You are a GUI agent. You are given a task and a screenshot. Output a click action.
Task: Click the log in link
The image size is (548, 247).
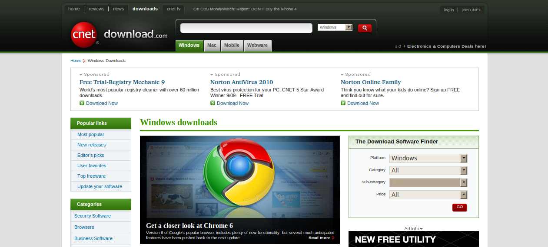(449, 10)
